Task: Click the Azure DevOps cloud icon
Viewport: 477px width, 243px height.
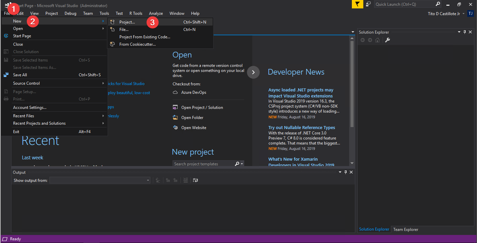Action: pyautogui.click(x=175, y=92)
